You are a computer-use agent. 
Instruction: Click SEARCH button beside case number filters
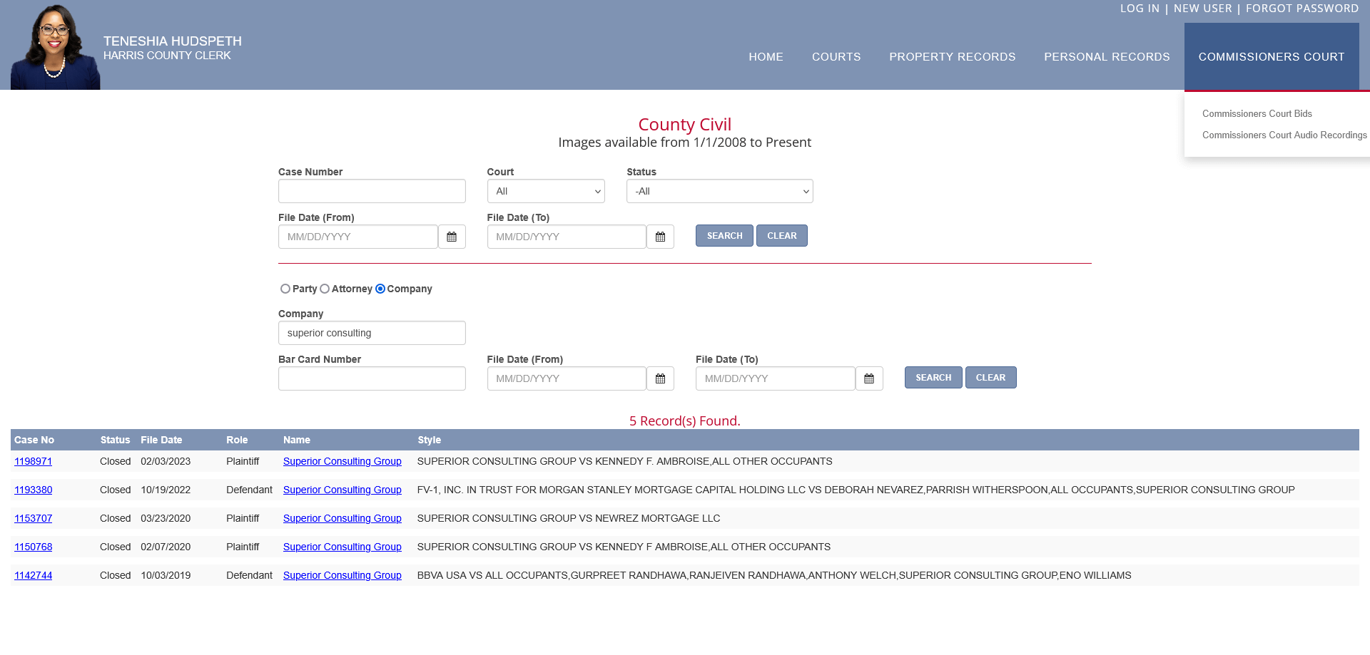tap(724, 236)
